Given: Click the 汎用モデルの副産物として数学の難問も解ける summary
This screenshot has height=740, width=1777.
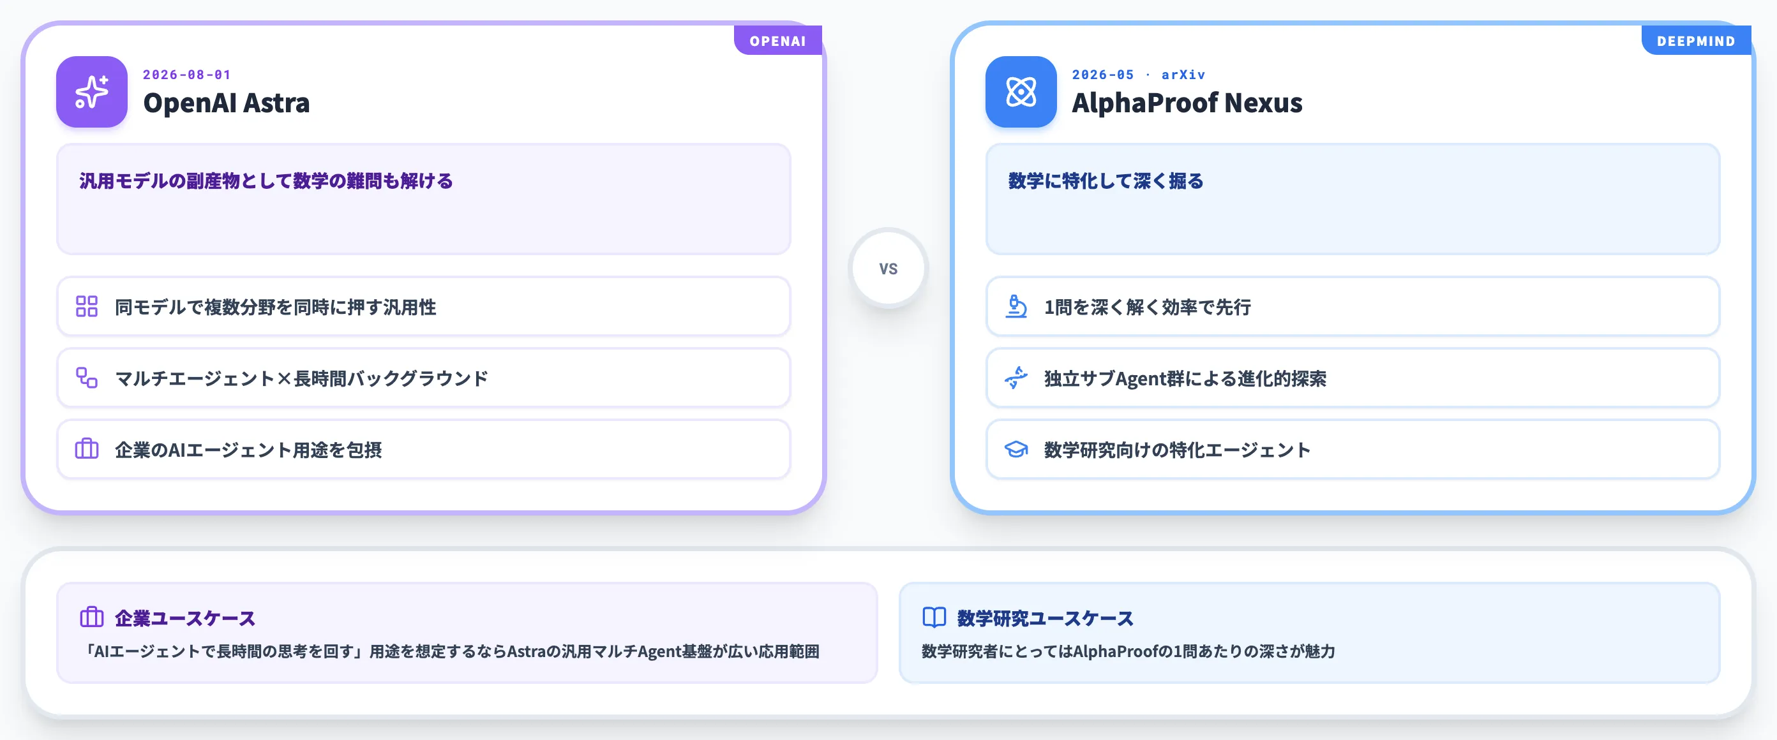Looking at the screenshot, I should (x=266, y=181).
